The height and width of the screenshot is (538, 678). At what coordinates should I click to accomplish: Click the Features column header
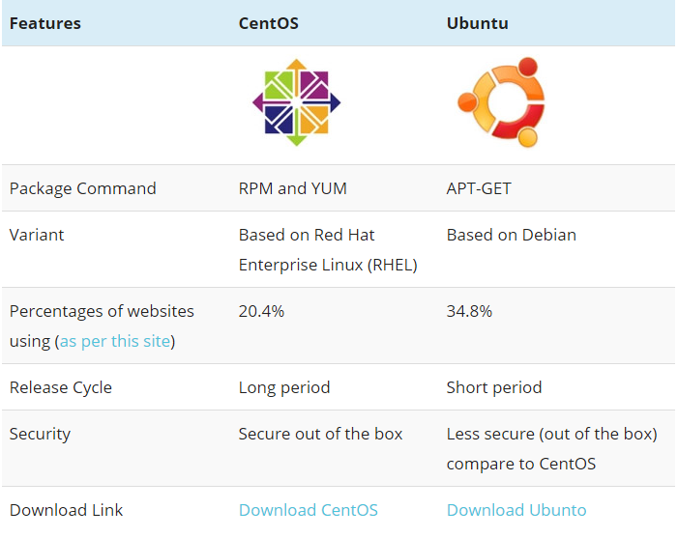pos(45,22)
